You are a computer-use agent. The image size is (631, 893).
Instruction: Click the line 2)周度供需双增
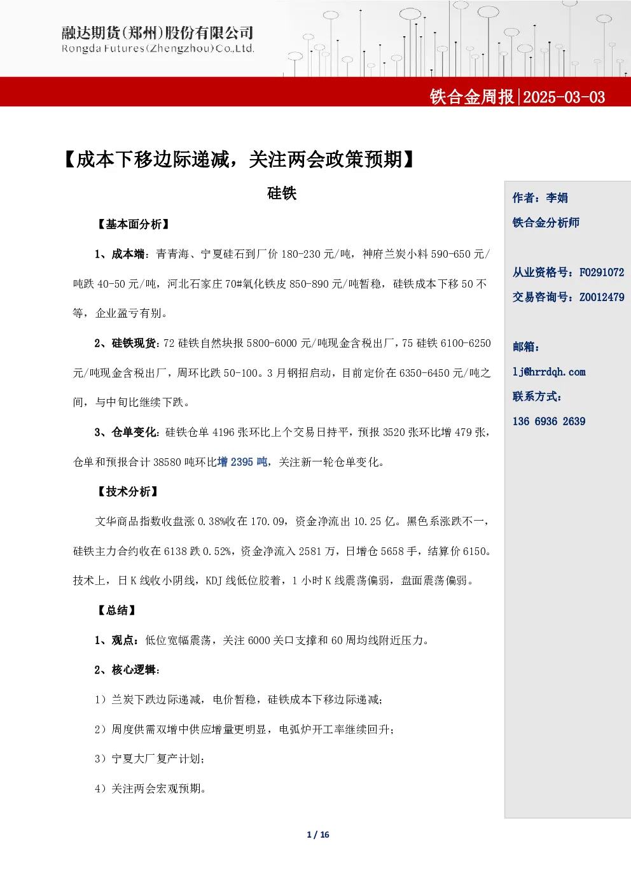[244, 729]
